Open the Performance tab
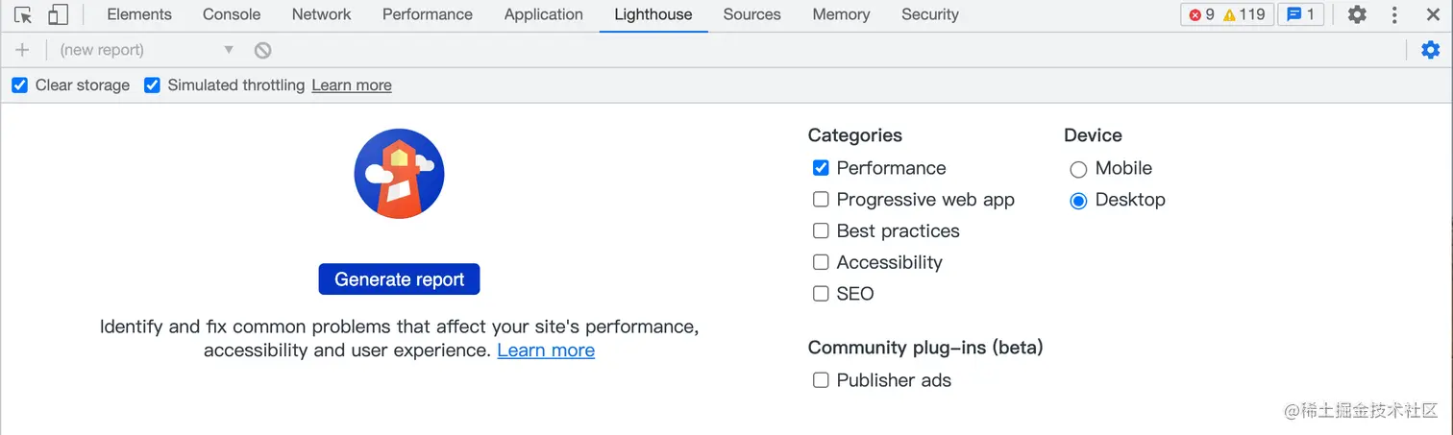This screenshot has width=1453, height=435. click(x=427, y=14)
